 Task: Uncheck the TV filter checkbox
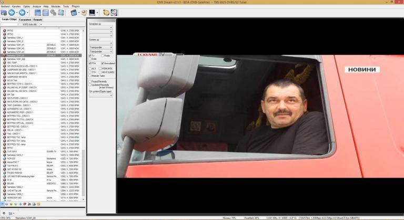(x=90, y=55)
